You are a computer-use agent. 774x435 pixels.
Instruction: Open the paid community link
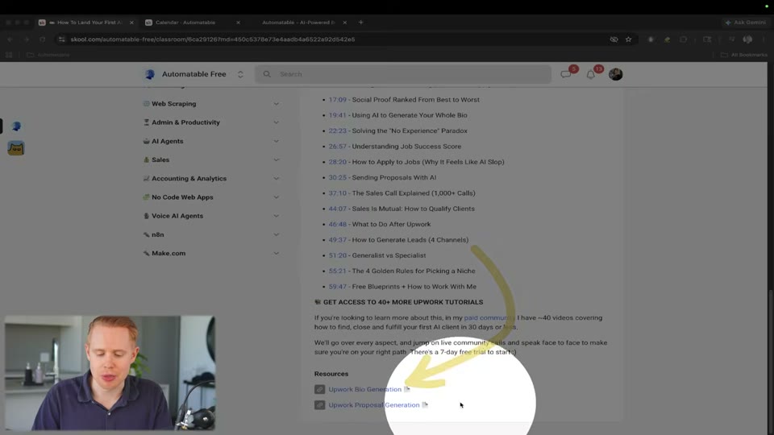(489, 317)
